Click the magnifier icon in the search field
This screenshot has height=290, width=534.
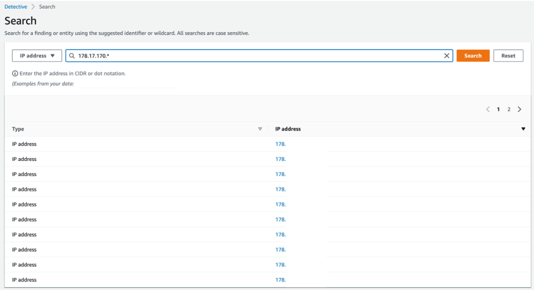[72, 56]
